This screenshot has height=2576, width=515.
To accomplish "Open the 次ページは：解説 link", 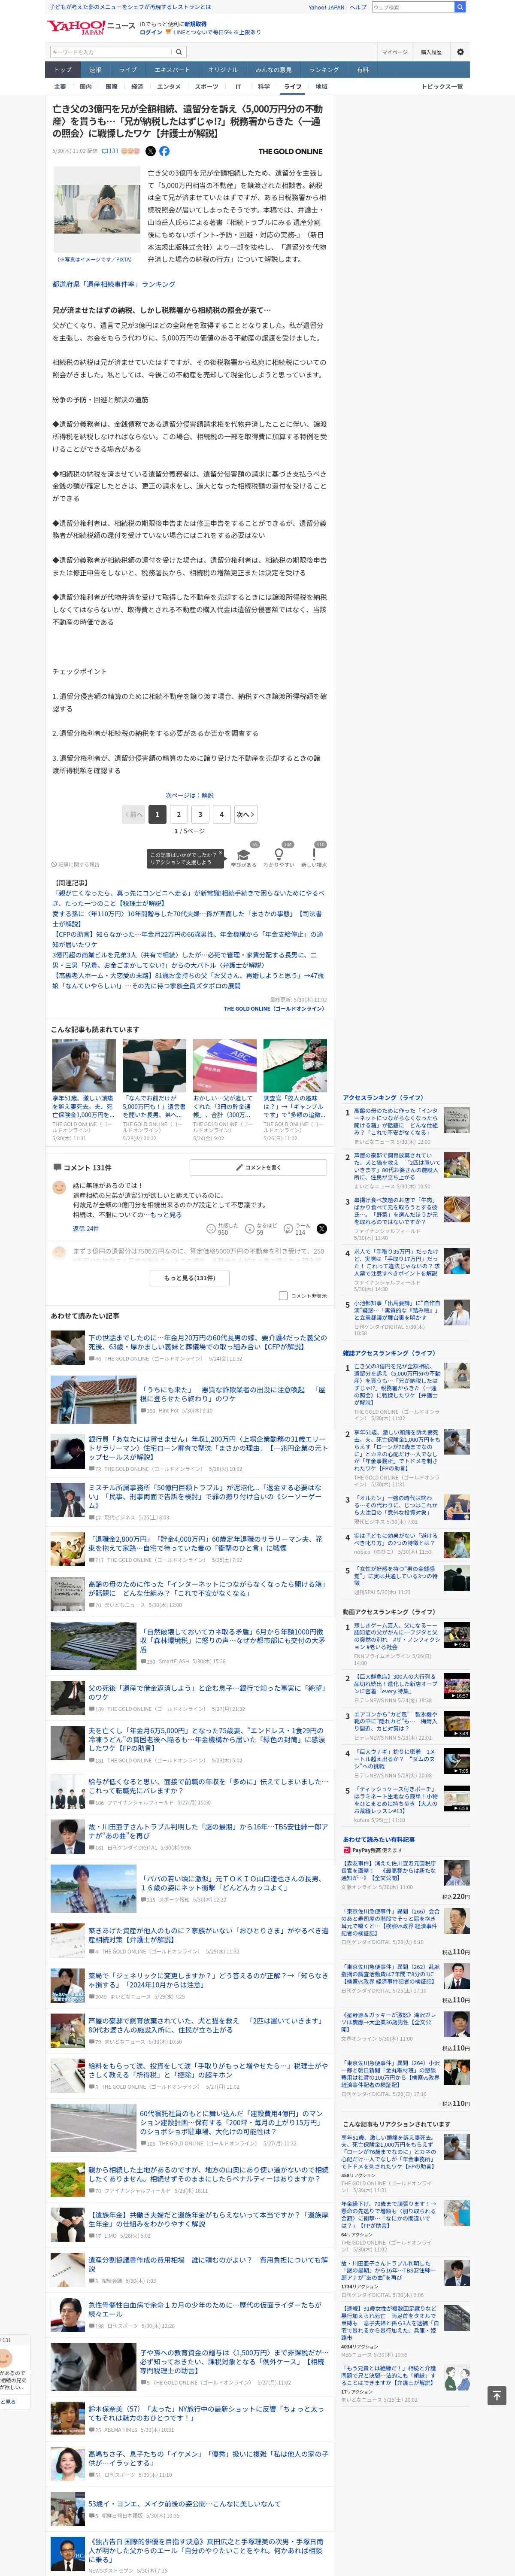I will [x=190, y=796].
